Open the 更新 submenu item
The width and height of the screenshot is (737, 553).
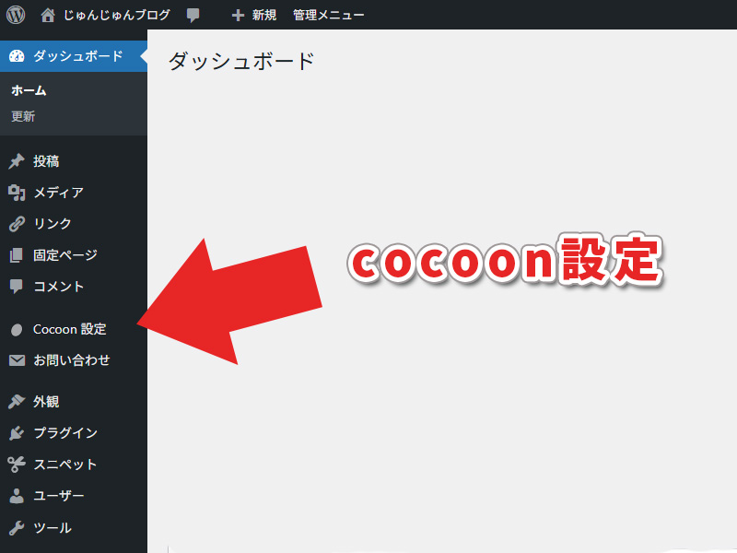(x=23, y=116)
